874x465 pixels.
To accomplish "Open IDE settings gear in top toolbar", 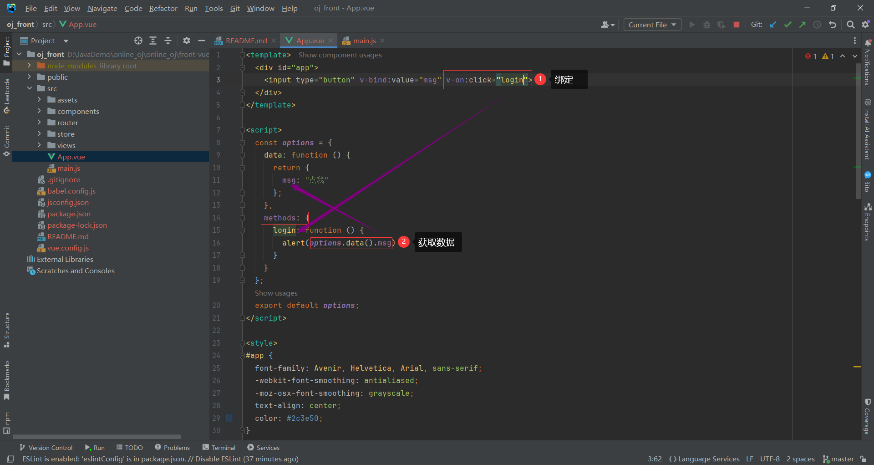I will (x=866, y=25).
